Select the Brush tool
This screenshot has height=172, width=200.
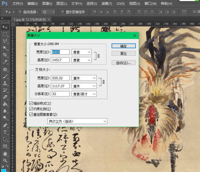pos(5,76)
